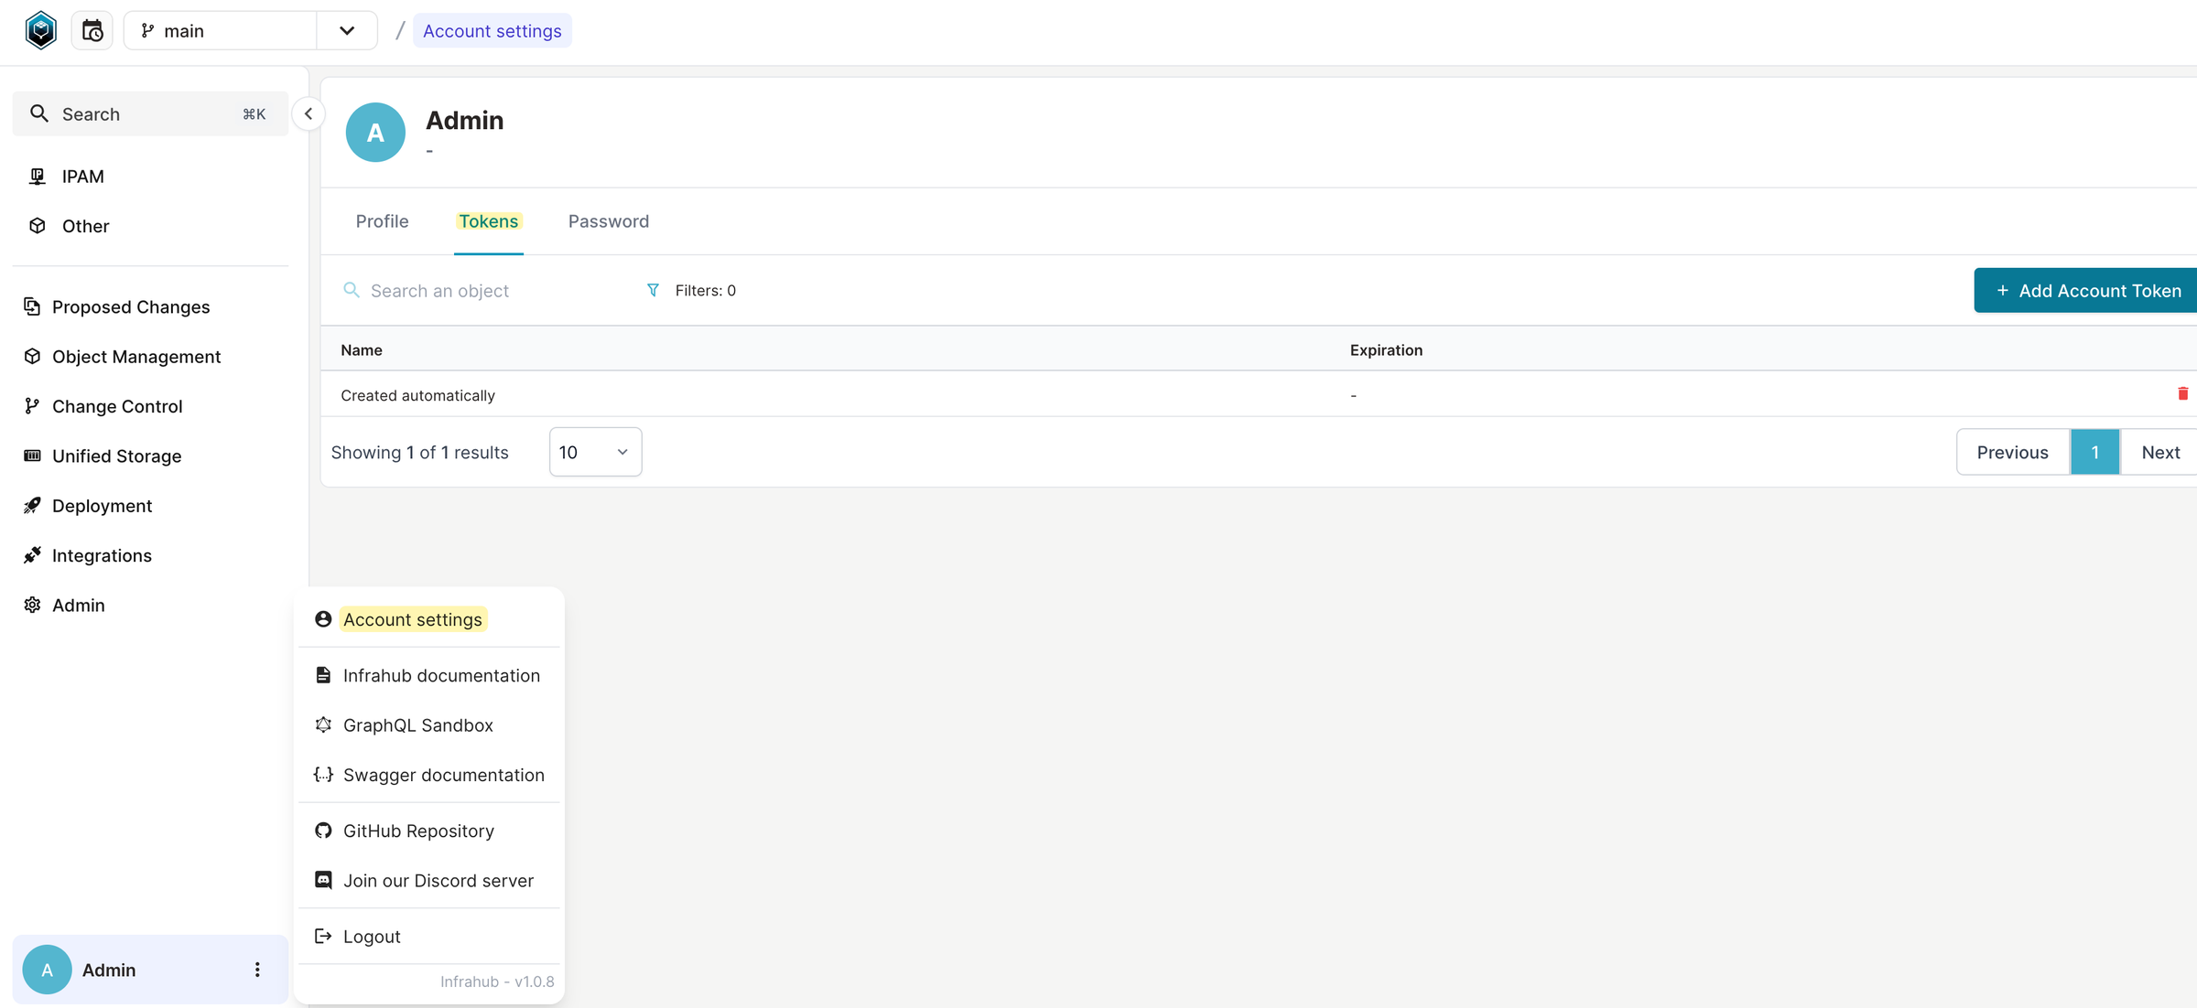Open Proposed Changes from the sidebar
This screenshot has width=2197, height=1008.
pos(130,306)
